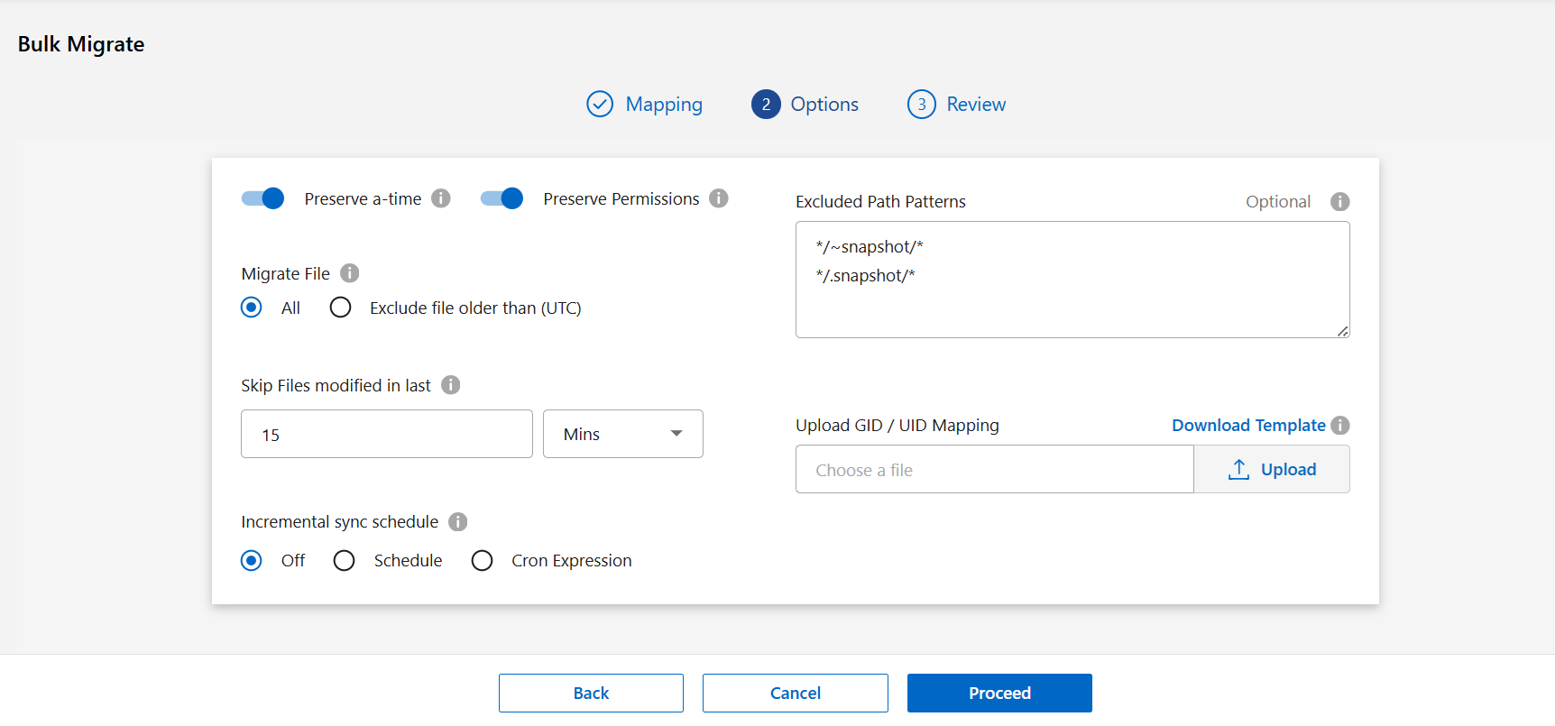1555x726 pixels.
Task: Click the Preserve a-time info icon
Action: [x=441, y=198]
